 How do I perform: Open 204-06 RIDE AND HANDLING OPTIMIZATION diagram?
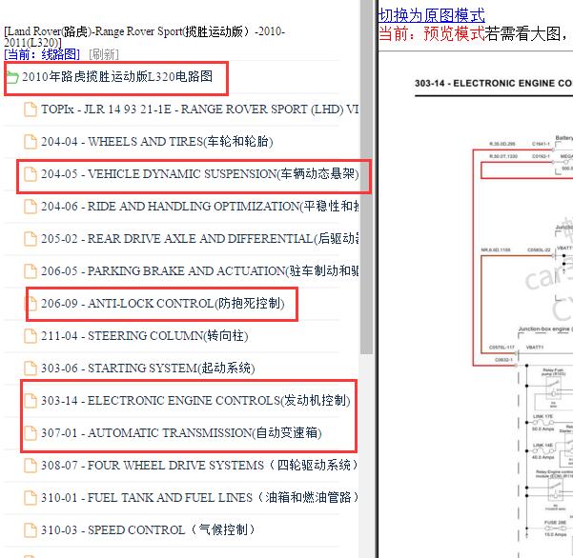pos(199,207)
